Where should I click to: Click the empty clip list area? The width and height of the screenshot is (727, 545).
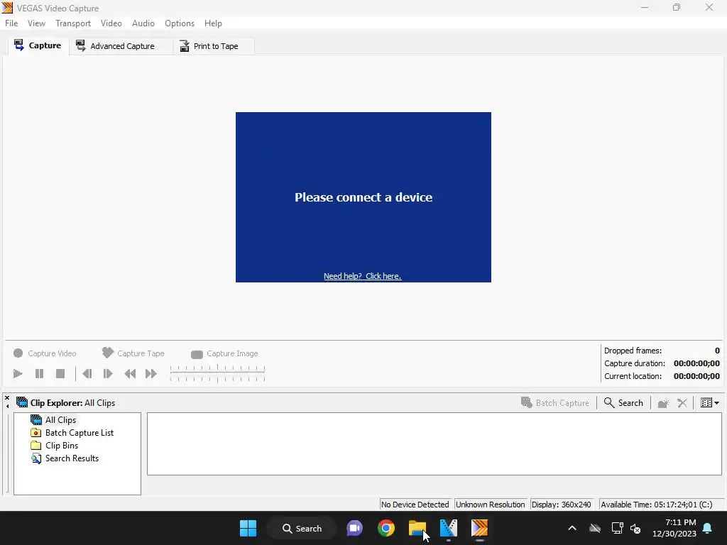click(x=434, y=444)
